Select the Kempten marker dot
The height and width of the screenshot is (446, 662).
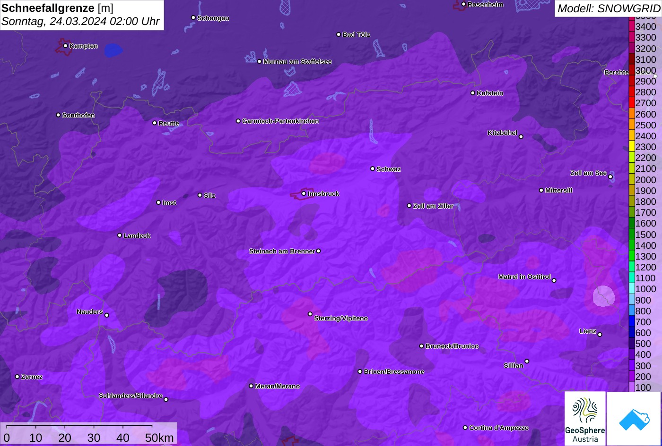click(x=65, y=46)
